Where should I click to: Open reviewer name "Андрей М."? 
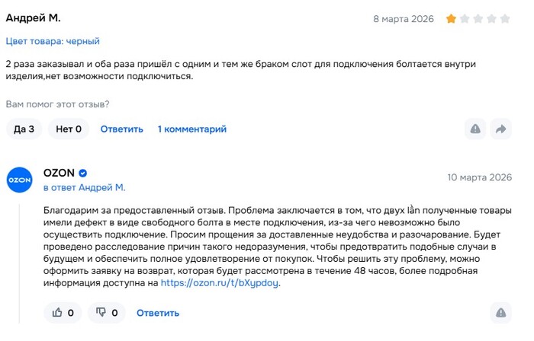[33, 18]
